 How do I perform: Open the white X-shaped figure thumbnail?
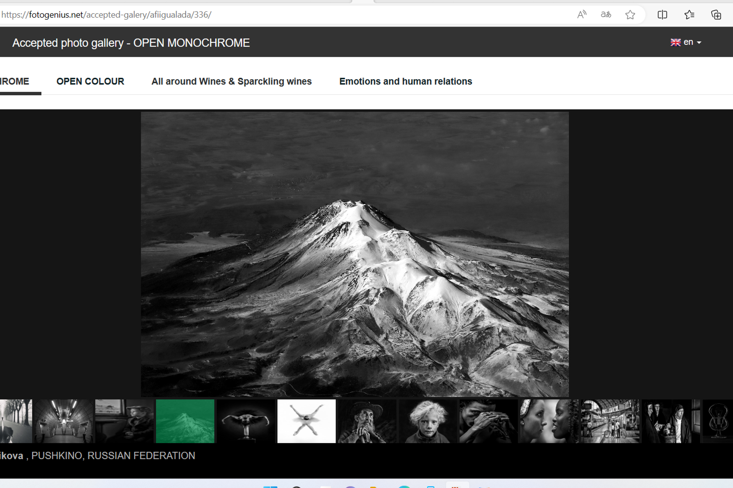pyautogui.click(x=306, y=421)
